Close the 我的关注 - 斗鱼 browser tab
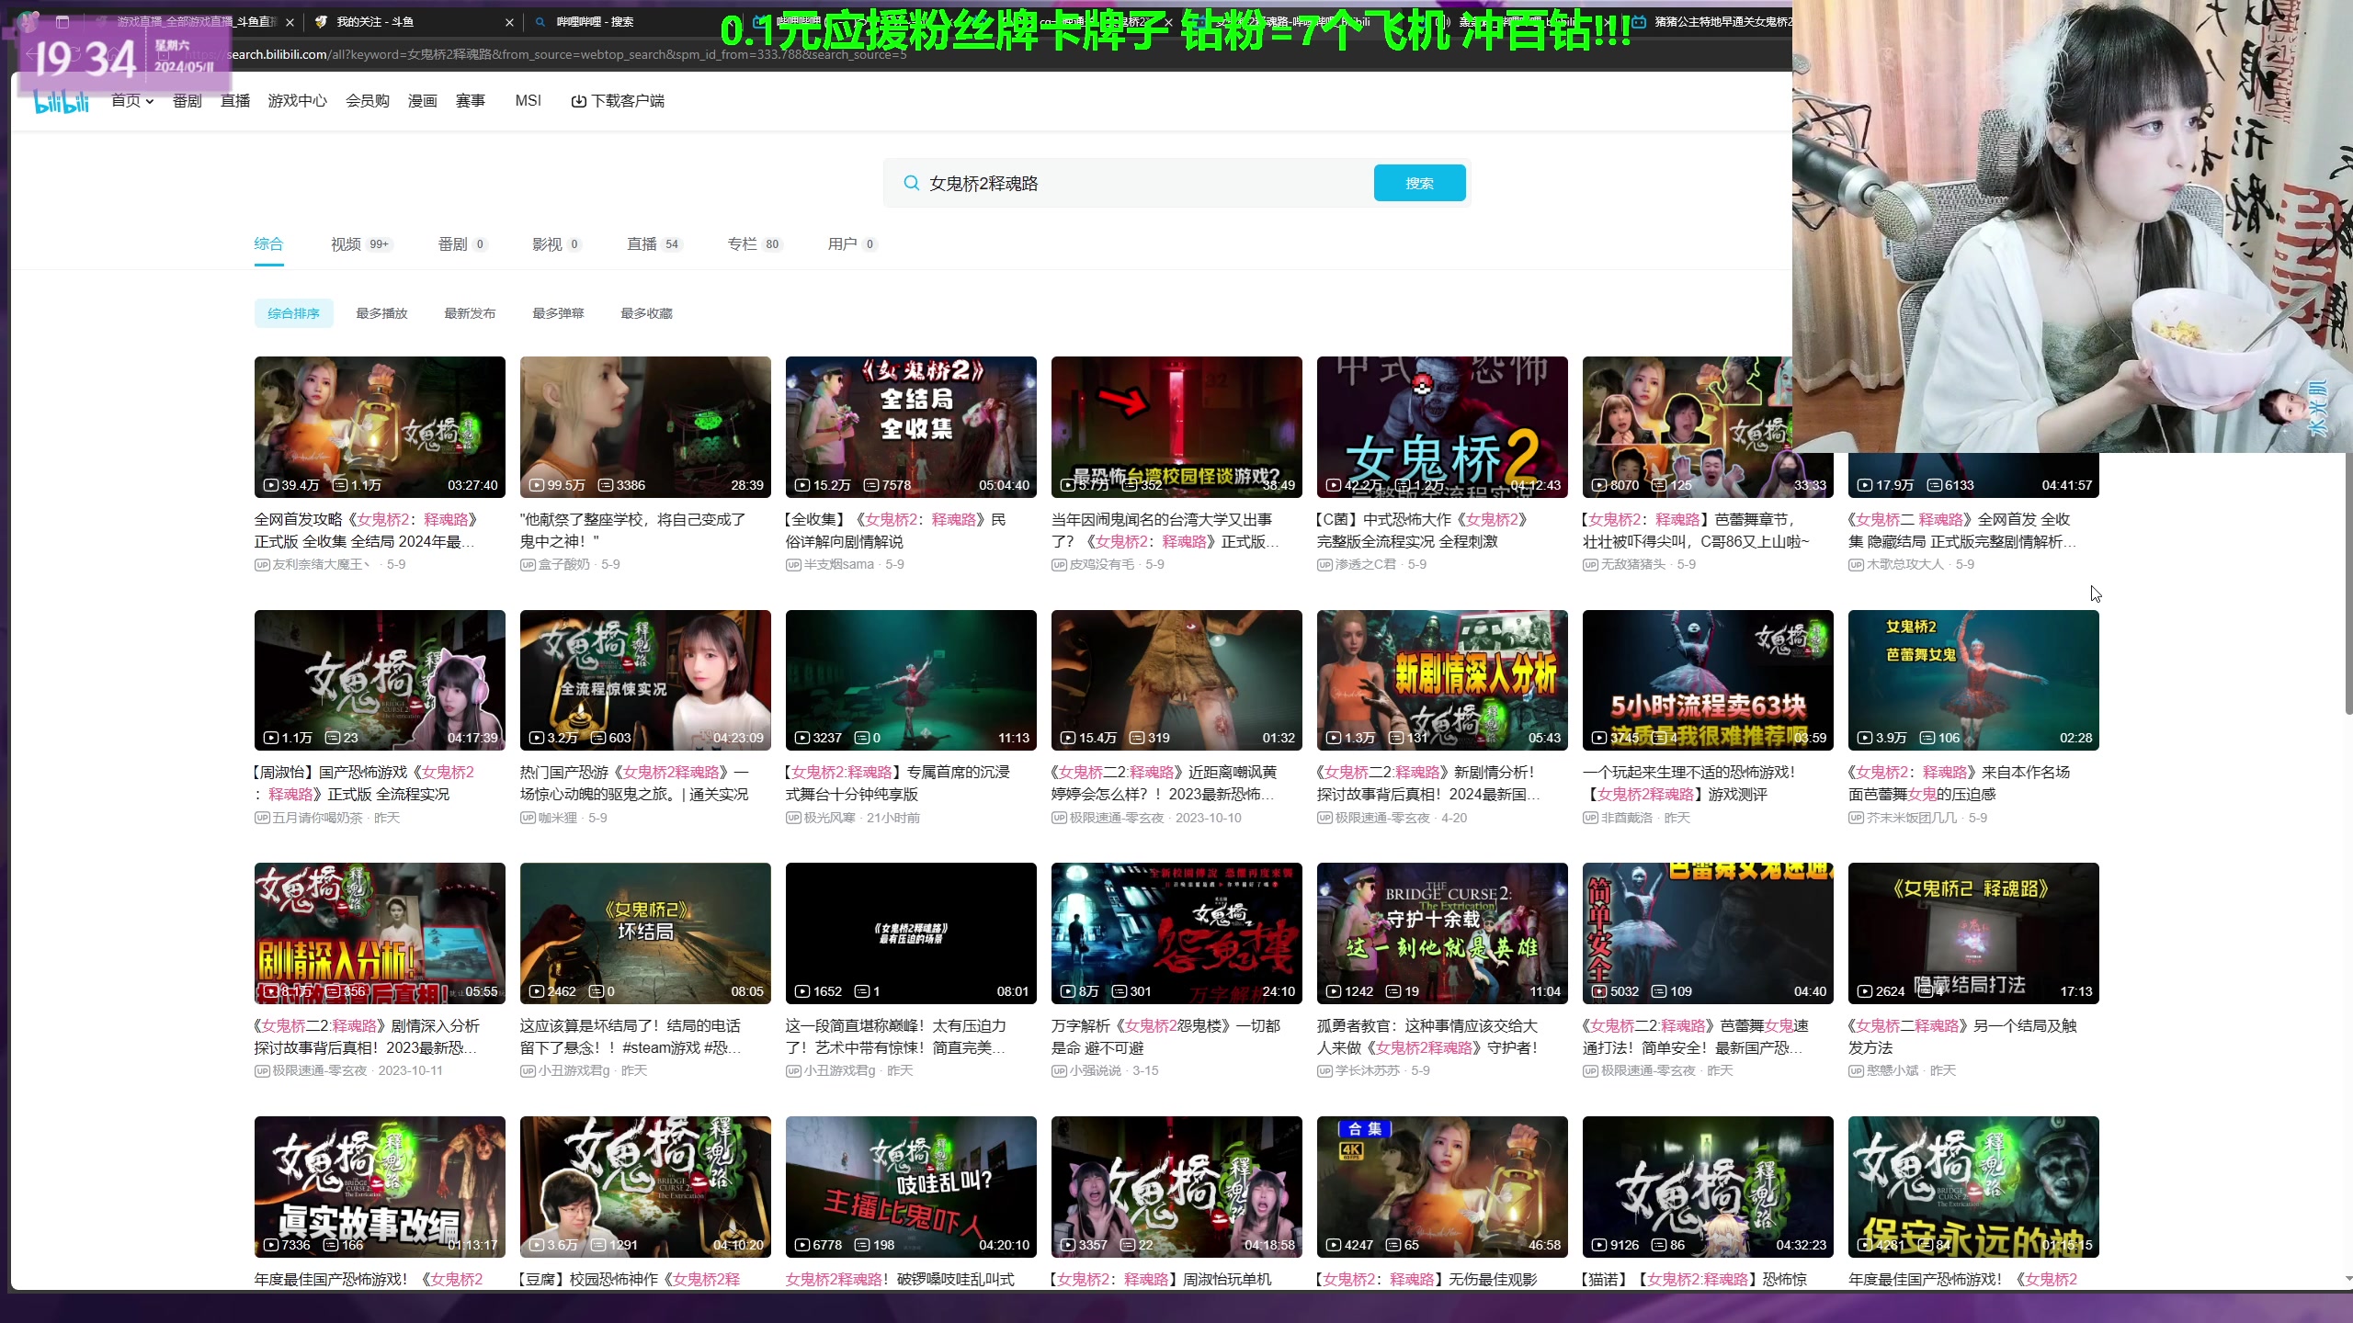2353x1323 pixels. 510,22
